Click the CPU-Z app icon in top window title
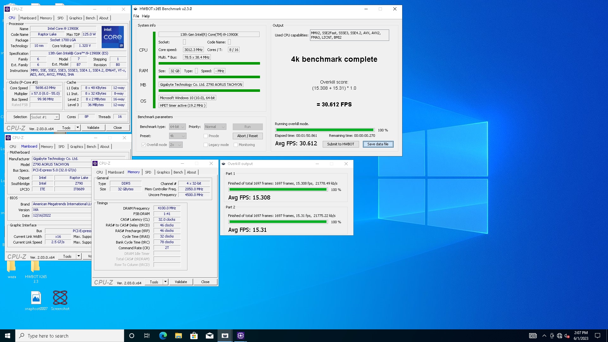Screen dimensions: 608x342 [x=7, y=9]
